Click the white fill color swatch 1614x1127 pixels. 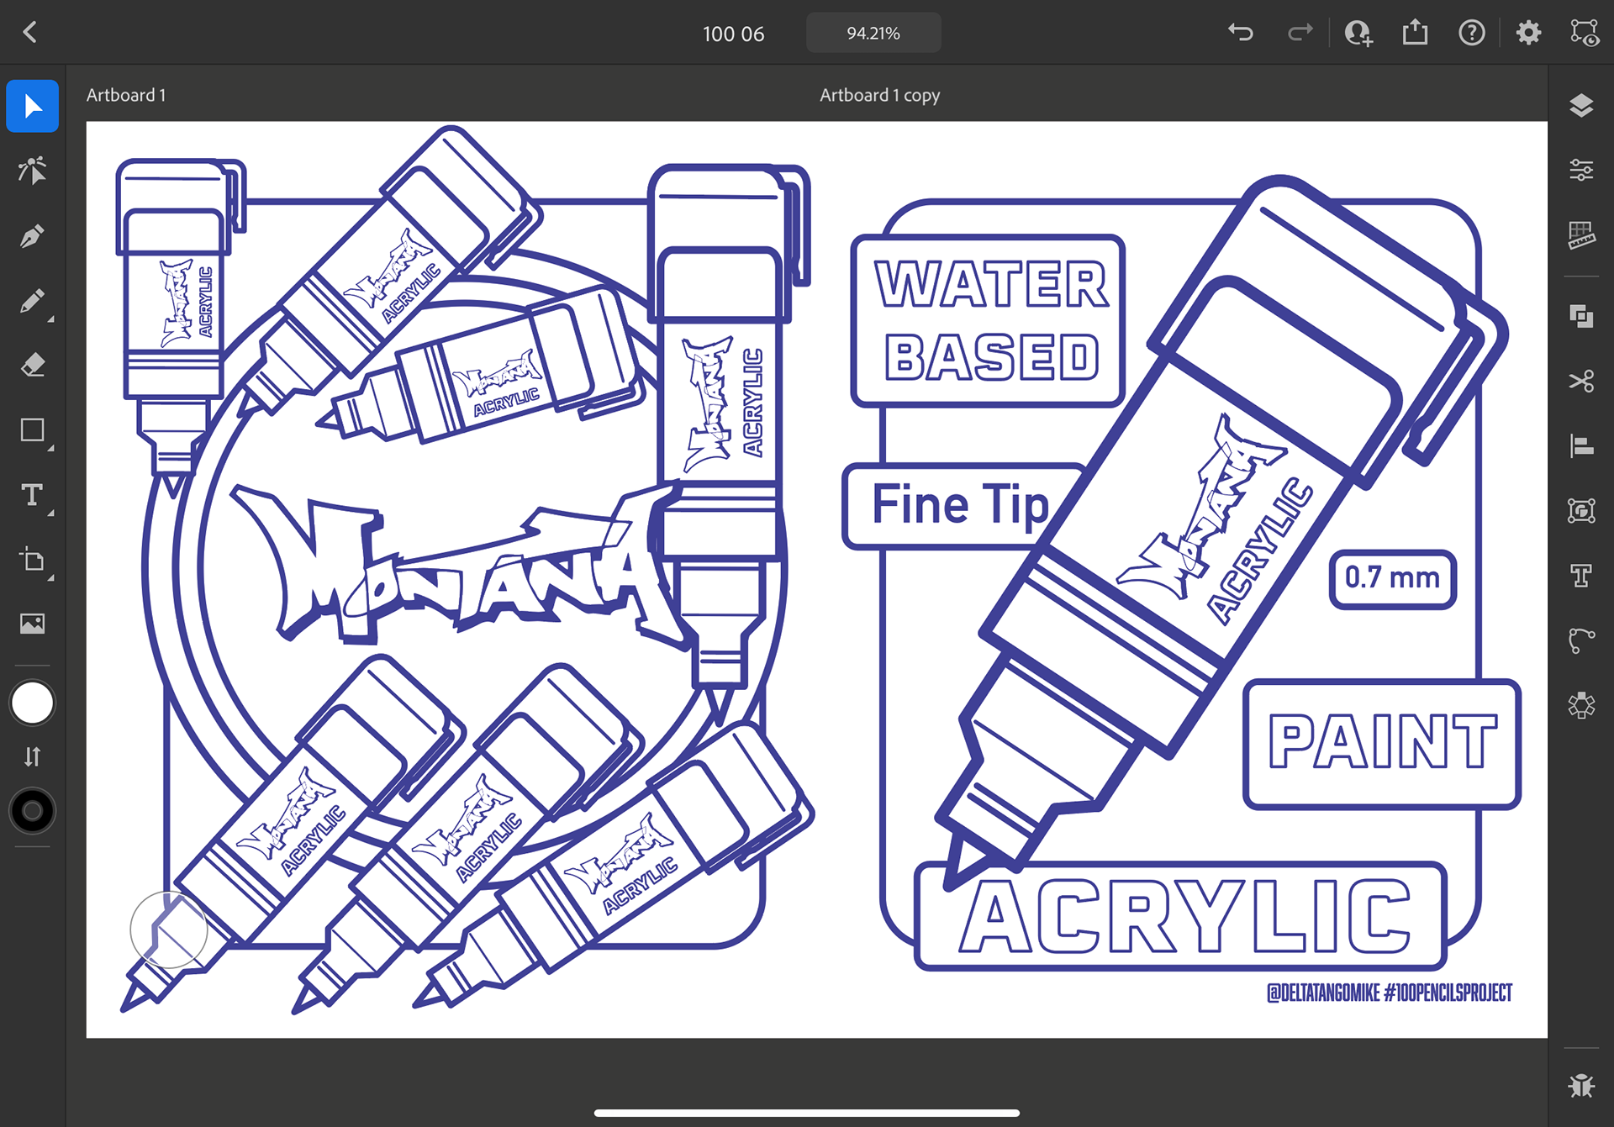[x=33, y=703]
